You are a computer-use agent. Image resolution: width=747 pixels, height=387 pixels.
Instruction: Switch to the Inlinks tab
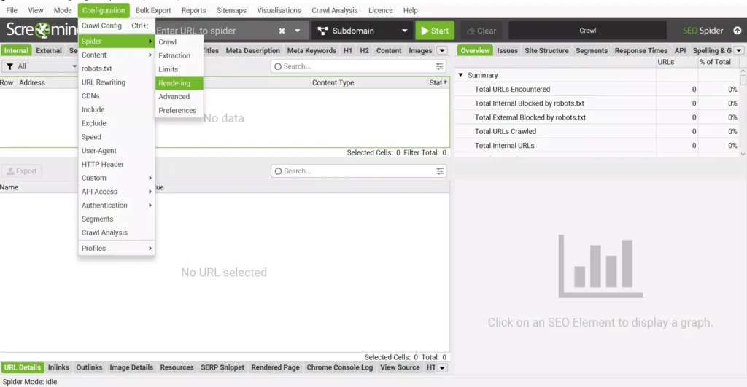tap(58, 367)
